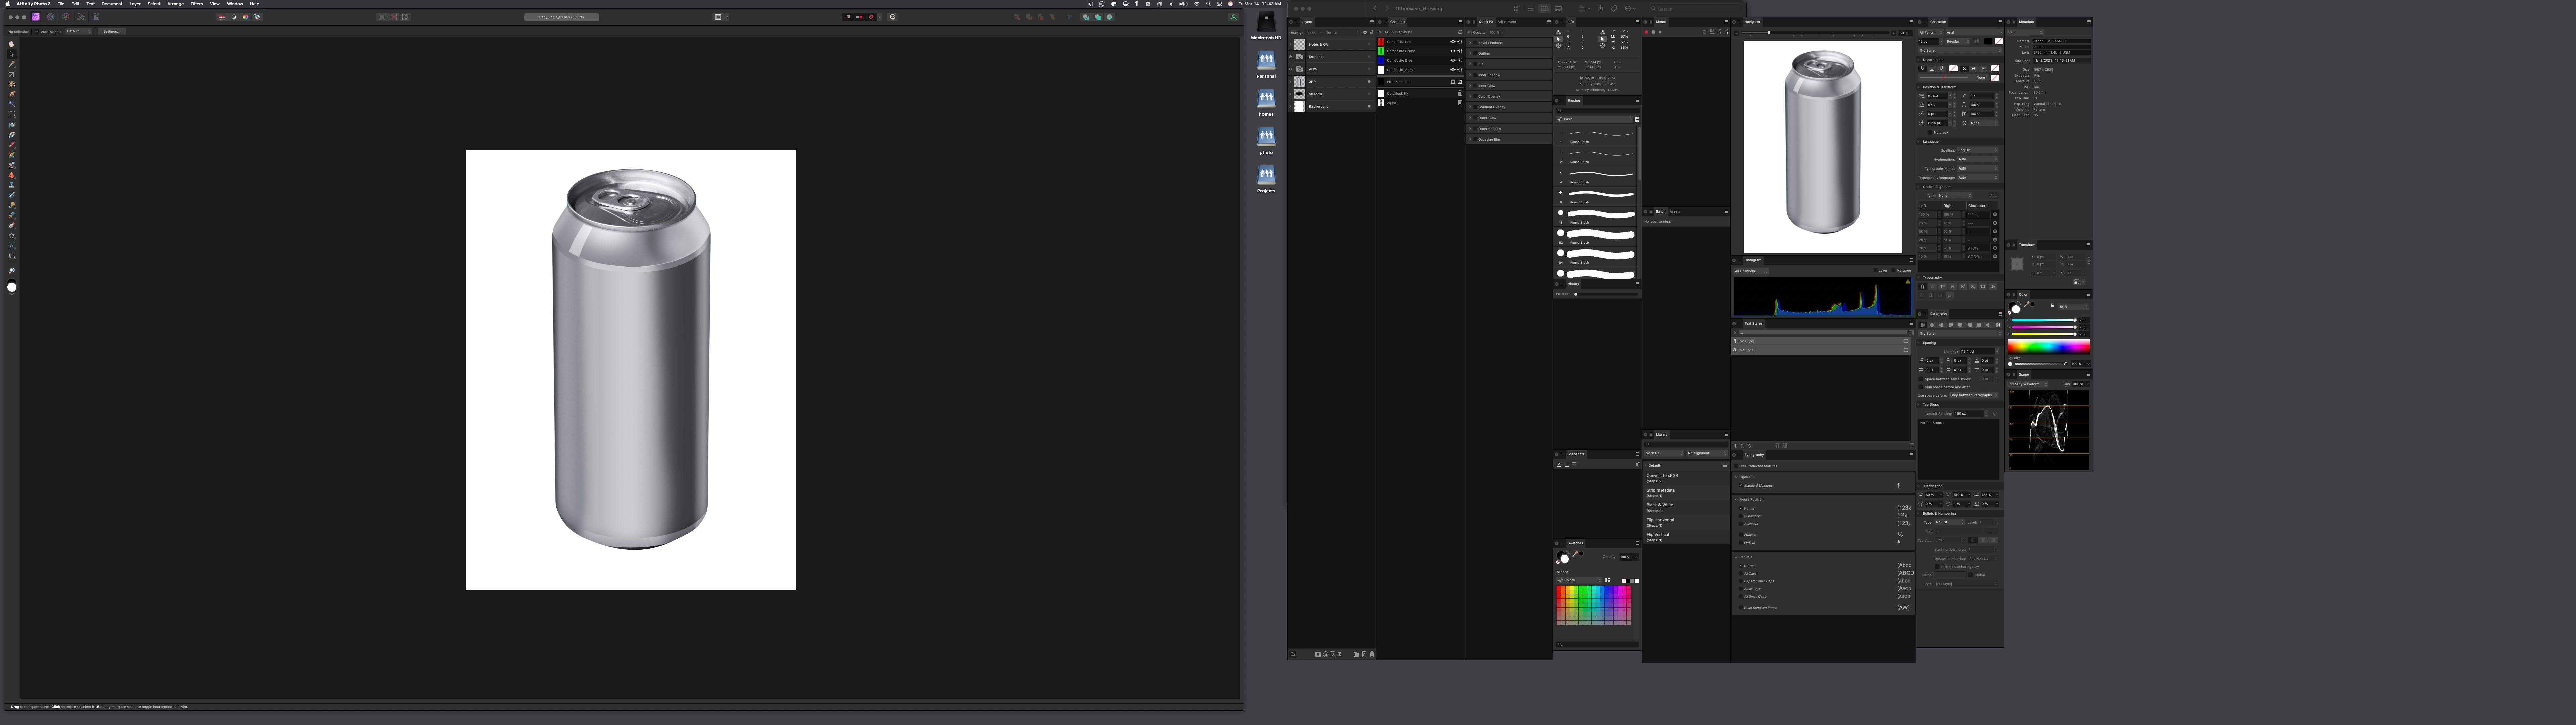Image resolution: width=2576 pixels, height=725 pixels.
Task: Select the Color Picker tool
Action: (x=12, y=64)
